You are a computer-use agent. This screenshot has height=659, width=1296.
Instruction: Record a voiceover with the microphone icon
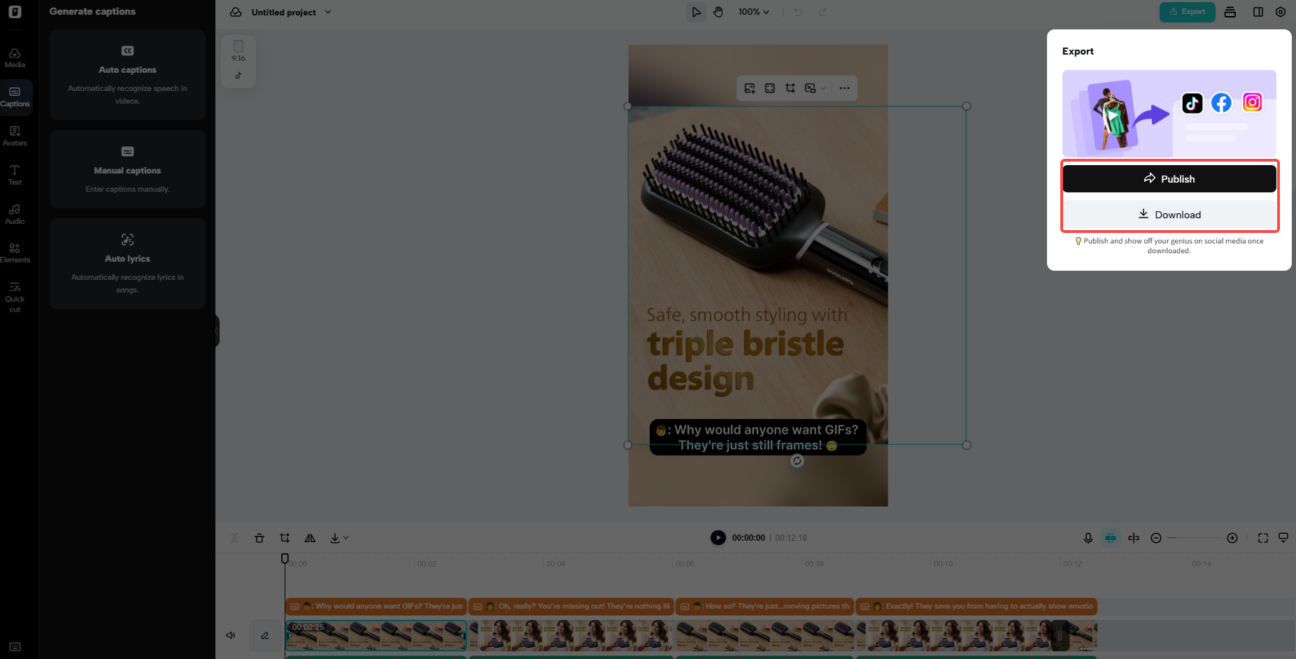(x=1088, y=538)
